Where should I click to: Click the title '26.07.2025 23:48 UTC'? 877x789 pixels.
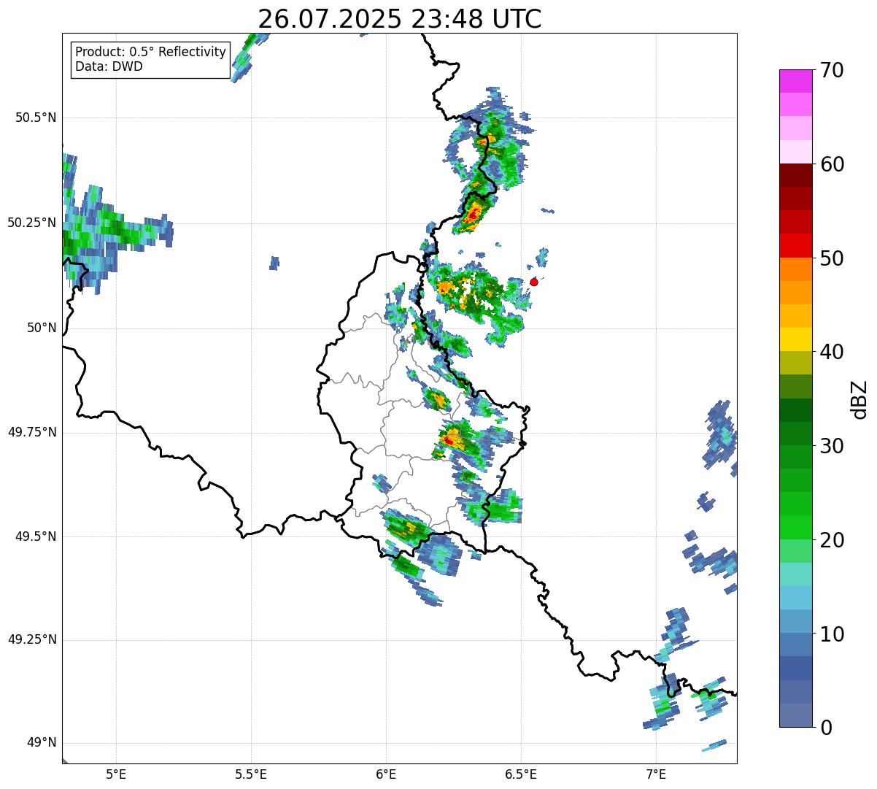(400, 19)
